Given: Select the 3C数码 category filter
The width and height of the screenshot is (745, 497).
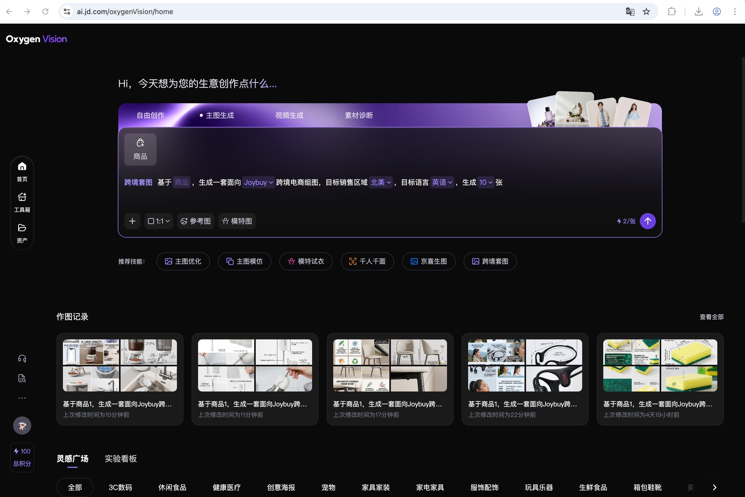Looking at the screenshot, I should (x=120, y=487).
